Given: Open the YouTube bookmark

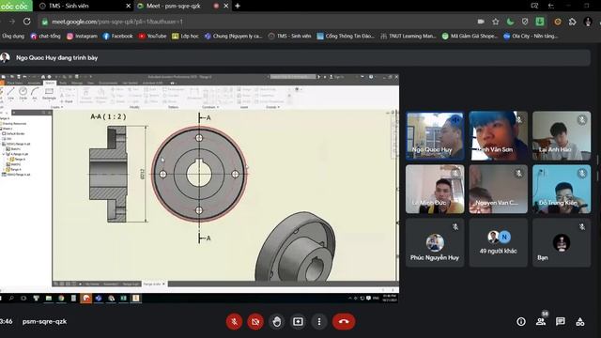Looking at the screenshot, I should (152, 36).
